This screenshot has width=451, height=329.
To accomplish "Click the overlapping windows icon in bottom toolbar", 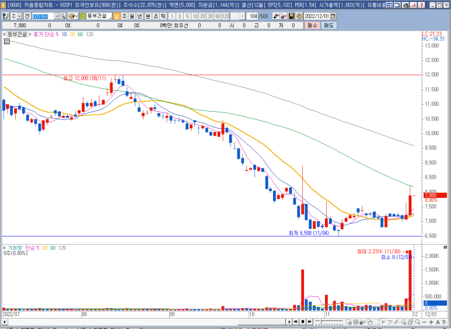I will pos(369,322).
